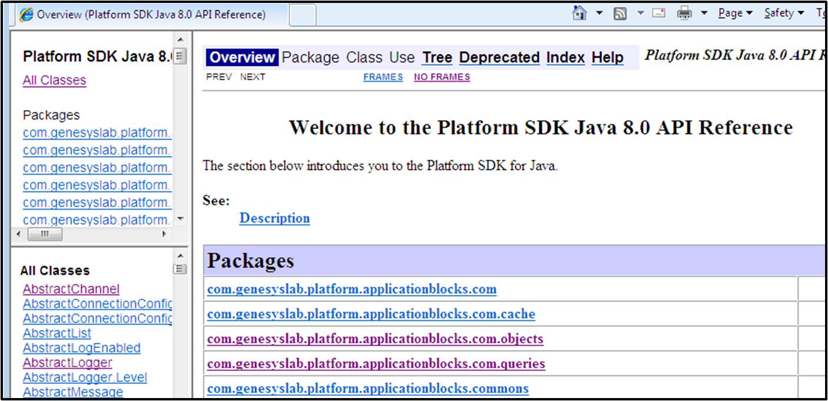Open the Index navigation link
The image size is (828, 401).
pyautogui.click(x=565, y=58)
